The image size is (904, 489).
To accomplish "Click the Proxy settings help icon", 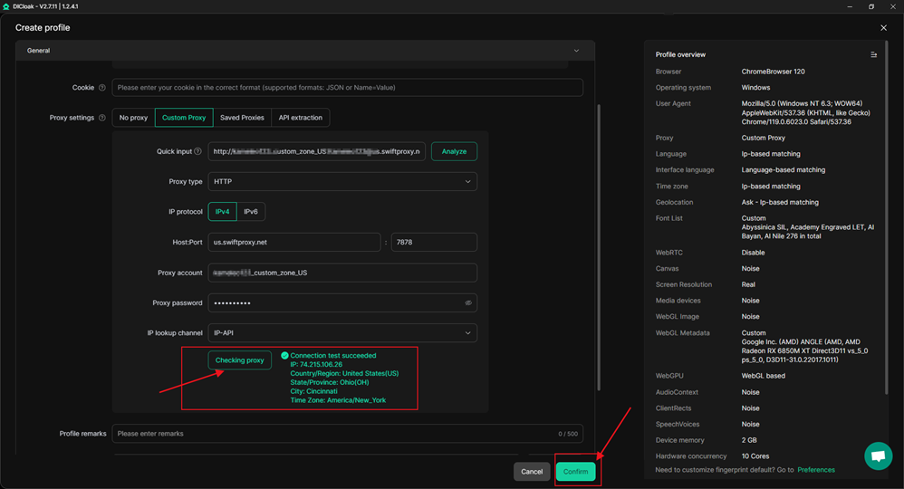I will (x=102, y=118).
